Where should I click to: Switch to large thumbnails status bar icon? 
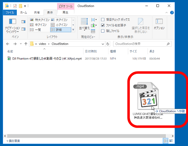[171, 141]
